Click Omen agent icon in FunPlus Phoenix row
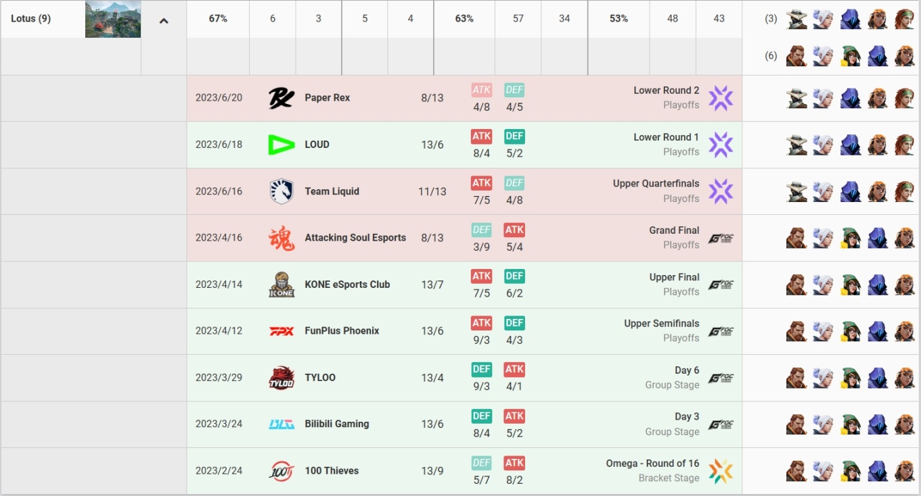The image size is (921, 496). click(x=878, y=331)
